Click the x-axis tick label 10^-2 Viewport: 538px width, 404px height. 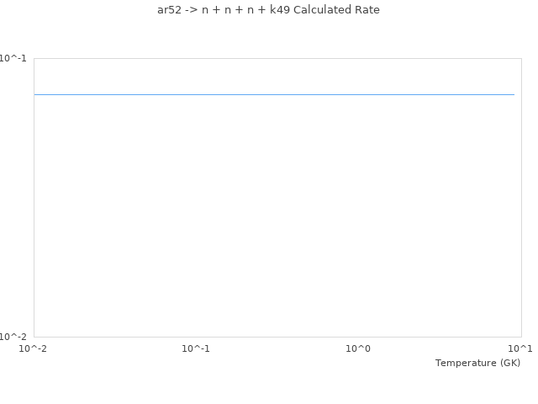tap(34, 348)
